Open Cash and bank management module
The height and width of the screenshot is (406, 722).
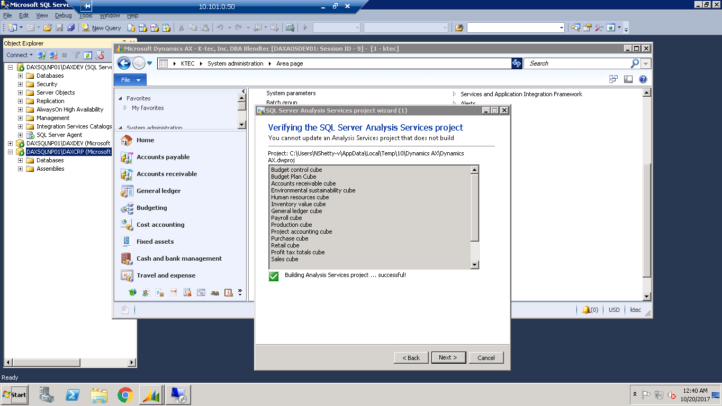[x=179, y=259]
